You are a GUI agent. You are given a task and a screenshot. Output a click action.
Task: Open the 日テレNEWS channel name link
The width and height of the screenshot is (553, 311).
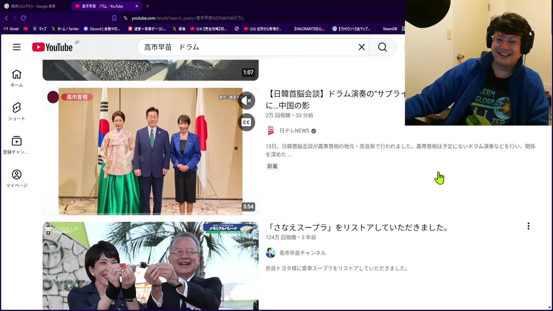coord(294,131)
